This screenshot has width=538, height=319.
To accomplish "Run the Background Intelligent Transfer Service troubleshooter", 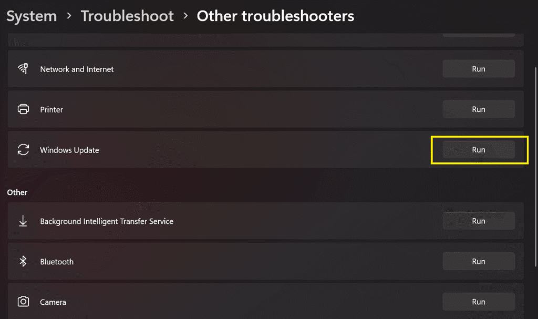I will click(x=479, y=221).
